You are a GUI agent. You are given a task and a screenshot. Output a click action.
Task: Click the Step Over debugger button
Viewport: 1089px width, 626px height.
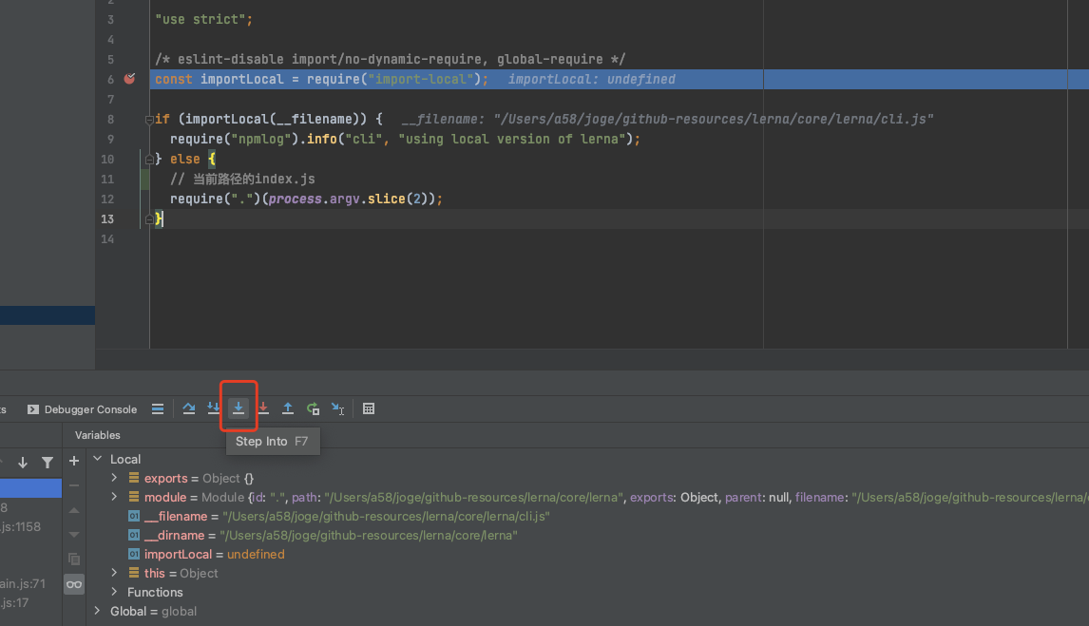coord(189,408)
